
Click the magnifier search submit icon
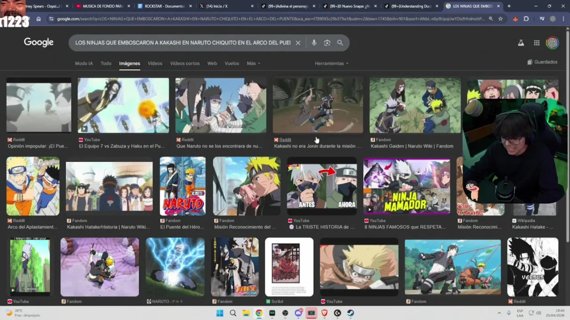point(340,43)
